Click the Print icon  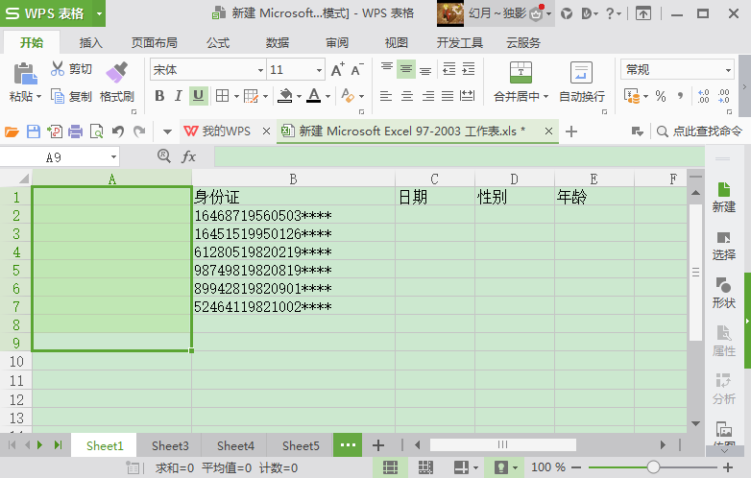(75, 131)
